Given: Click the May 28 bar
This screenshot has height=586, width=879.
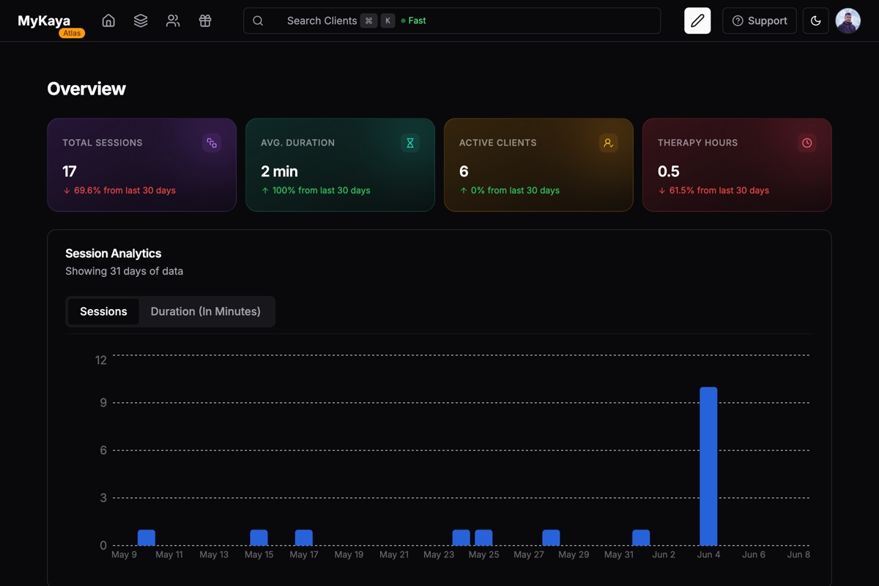Looking at the screenshot, I should point(551,538).
